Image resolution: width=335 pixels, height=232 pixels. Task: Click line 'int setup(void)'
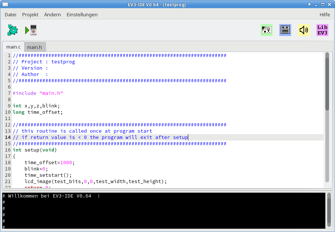coord(35,150)
